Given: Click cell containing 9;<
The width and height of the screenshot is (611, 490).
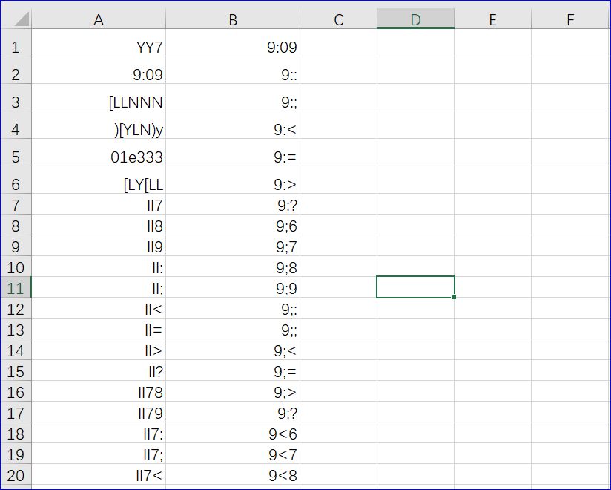Looking at the screenshot, I should [233, 350].
